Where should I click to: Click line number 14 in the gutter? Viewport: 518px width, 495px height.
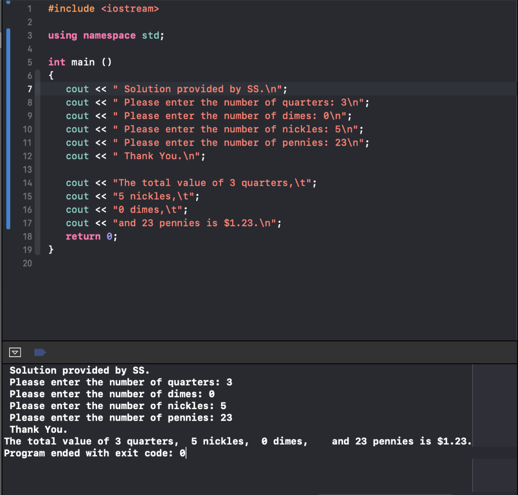pyautogui.click(x=27, y=183)
